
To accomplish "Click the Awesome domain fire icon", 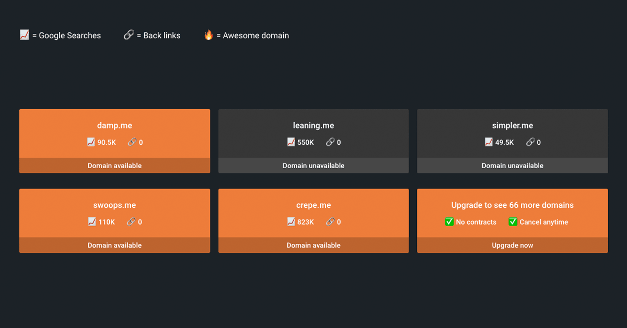I will (208, 35).
